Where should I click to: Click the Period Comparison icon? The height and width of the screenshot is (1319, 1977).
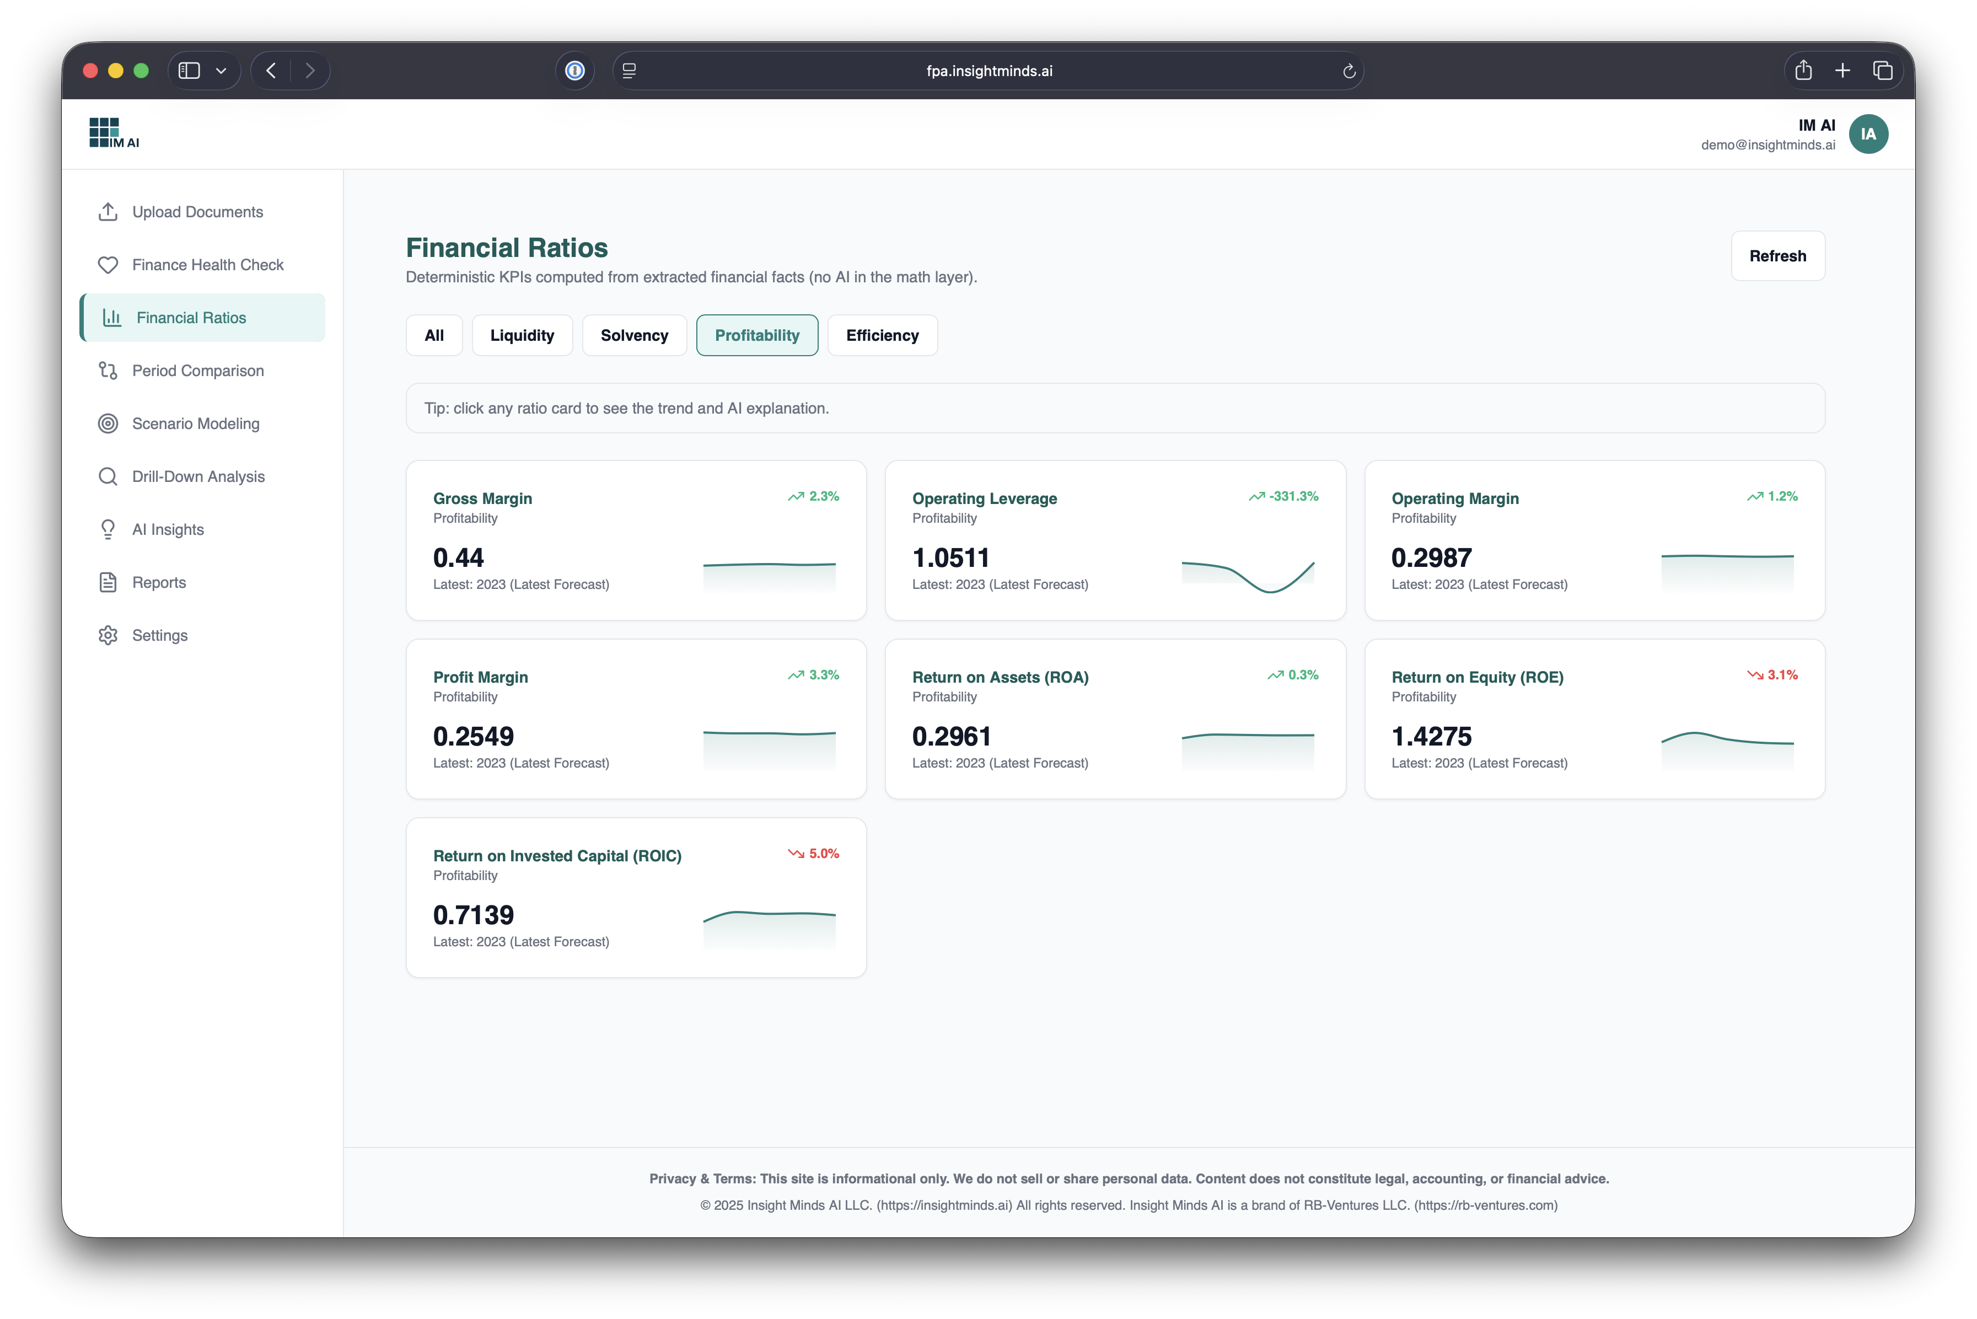(108, 371)
